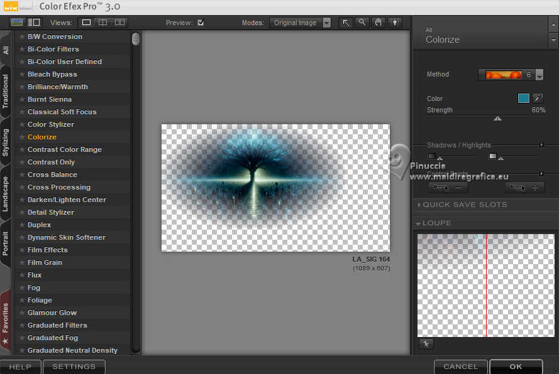Show filter list only layout icon
Image resolution: width=559 pixels, height=374 pixels.
[17, 23]
